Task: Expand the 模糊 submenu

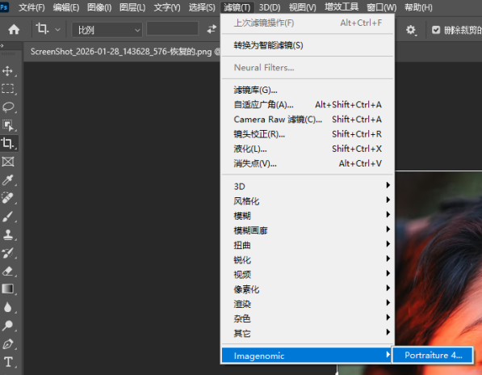Action: (308, 216)
